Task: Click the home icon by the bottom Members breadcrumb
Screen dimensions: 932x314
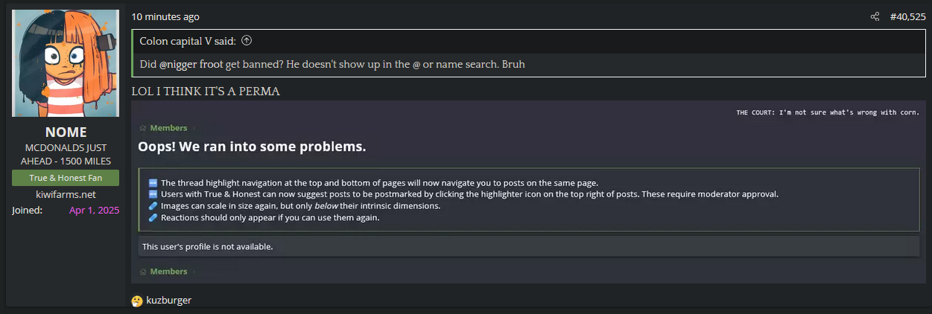Action: [x=143, y=272]
